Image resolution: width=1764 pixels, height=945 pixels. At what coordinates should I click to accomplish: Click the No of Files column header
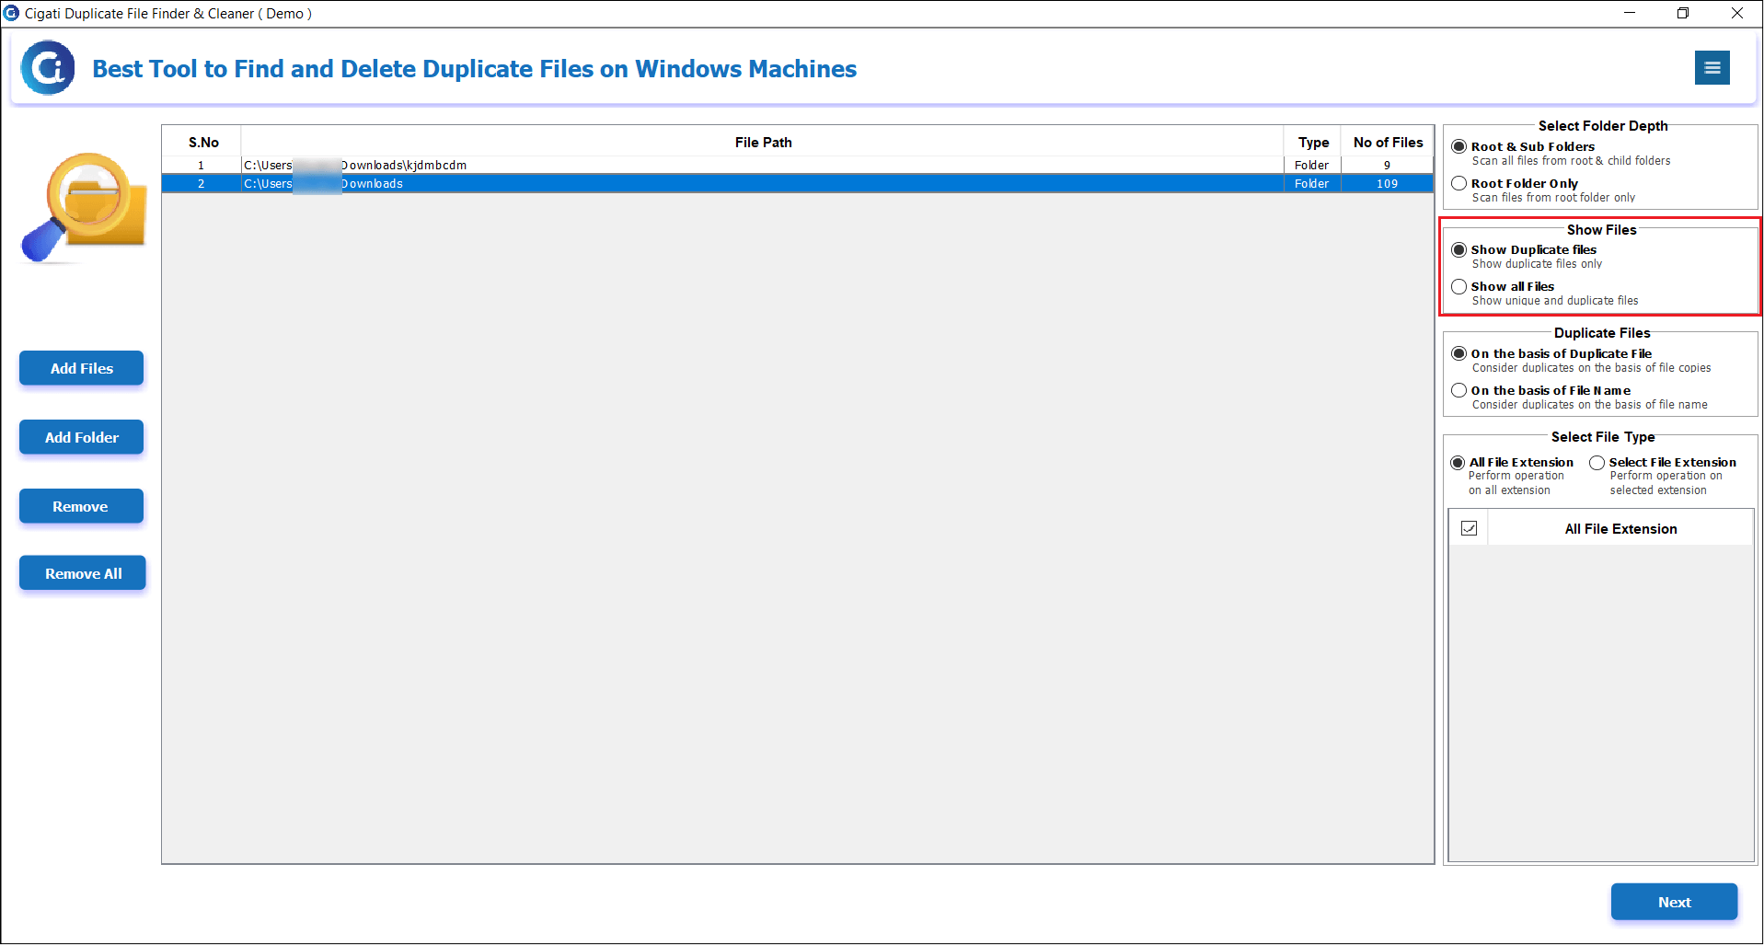[x=1388, y=142]
